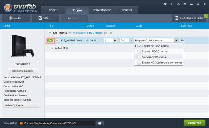Click the Titre column header

coord(50,26)
